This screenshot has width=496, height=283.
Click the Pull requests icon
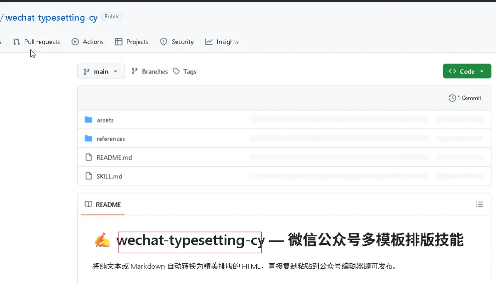coord(17,42)
